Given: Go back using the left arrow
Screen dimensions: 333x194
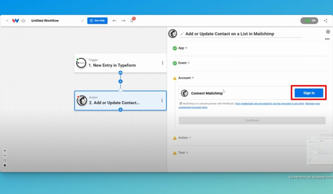Looking at the screenshot, I should tap(7, 20).
